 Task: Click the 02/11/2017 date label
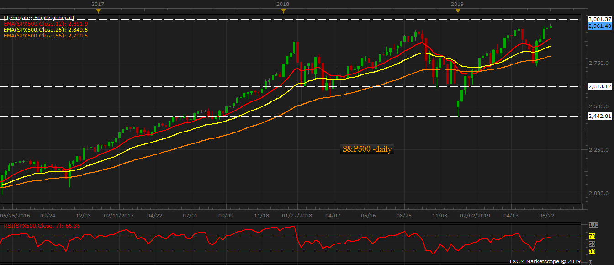119,216
